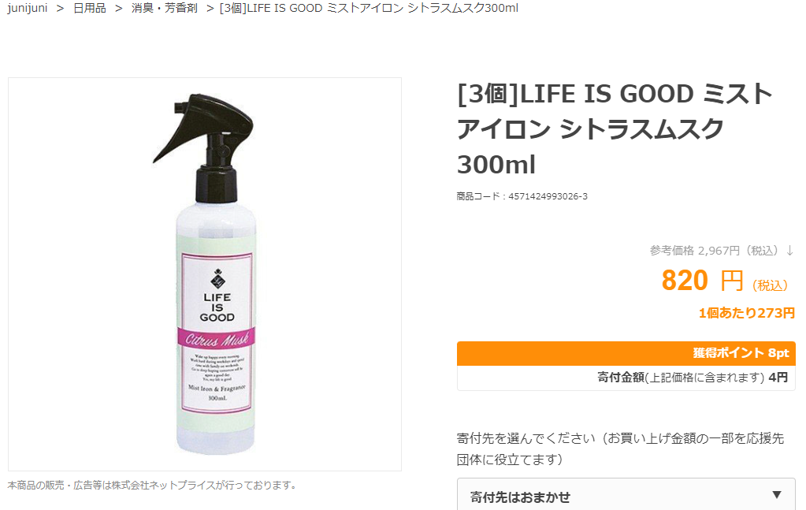This screenshot has width=806, height=510.
Task: Click the 寄付先を選んでください instruction text
Action: pyautogui.click(x=620, y=449)
